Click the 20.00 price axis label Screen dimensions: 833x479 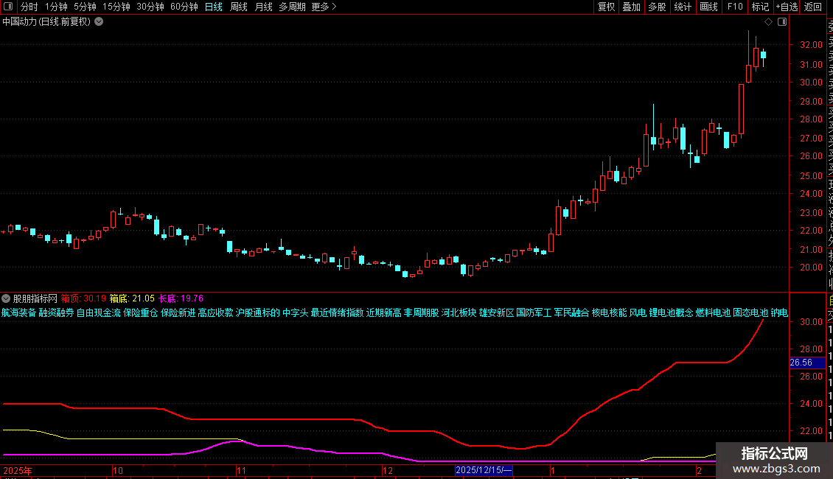tap(811, 268)
